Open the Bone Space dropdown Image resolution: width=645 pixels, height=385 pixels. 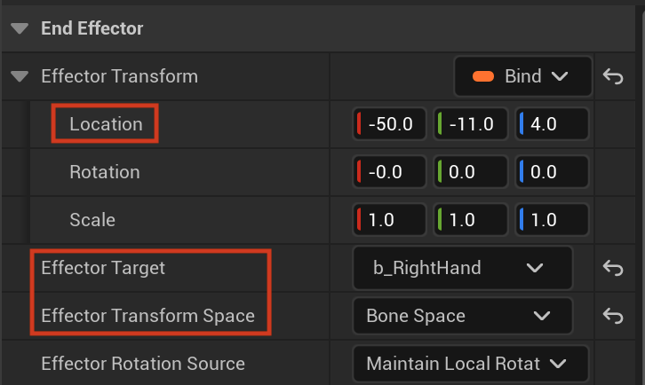pyautogui.click(x=463, y=316)
